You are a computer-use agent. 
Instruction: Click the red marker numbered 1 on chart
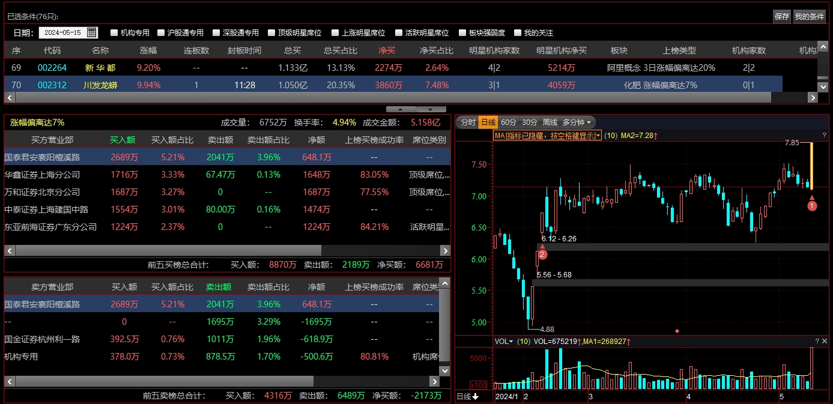click(x=812, y=206)
